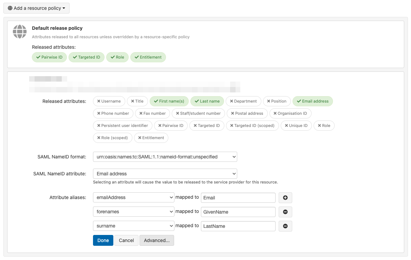Open the Add a resource policy menu
411x260 pixels.
coord(36,8)
